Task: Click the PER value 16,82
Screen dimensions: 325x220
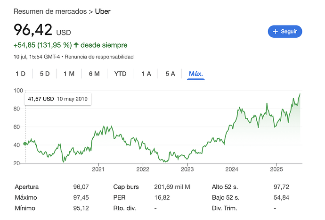Action: (x=162, y=197)
